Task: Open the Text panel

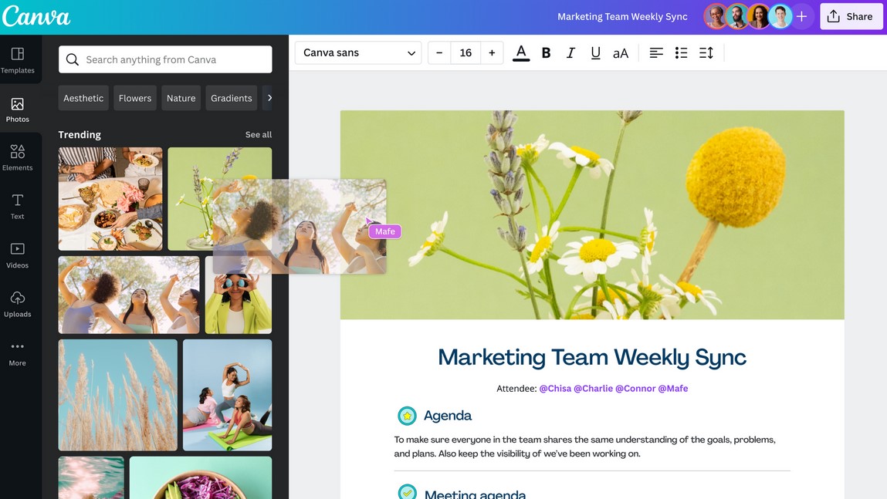Action: (x=18, y=206)
